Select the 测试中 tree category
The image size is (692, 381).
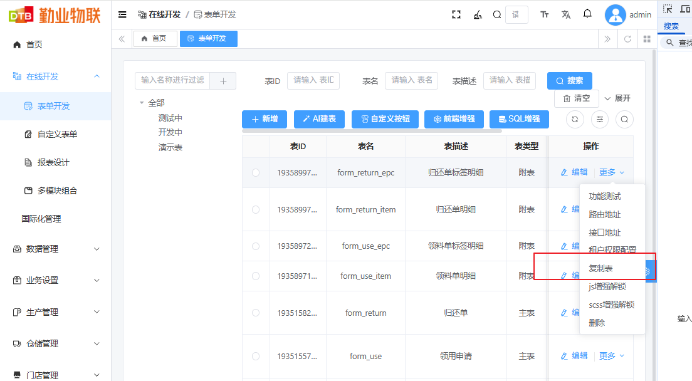(x=170, y=118)
